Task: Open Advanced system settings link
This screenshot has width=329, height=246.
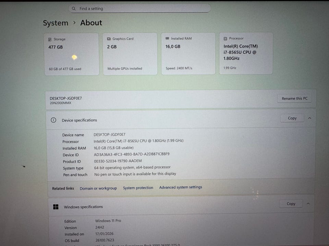Action: 181,187
